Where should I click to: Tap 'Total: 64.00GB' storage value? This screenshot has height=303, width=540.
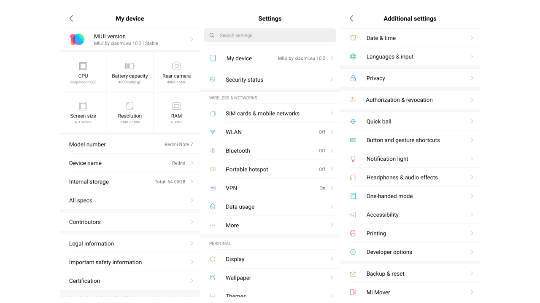tap(170, 182)
